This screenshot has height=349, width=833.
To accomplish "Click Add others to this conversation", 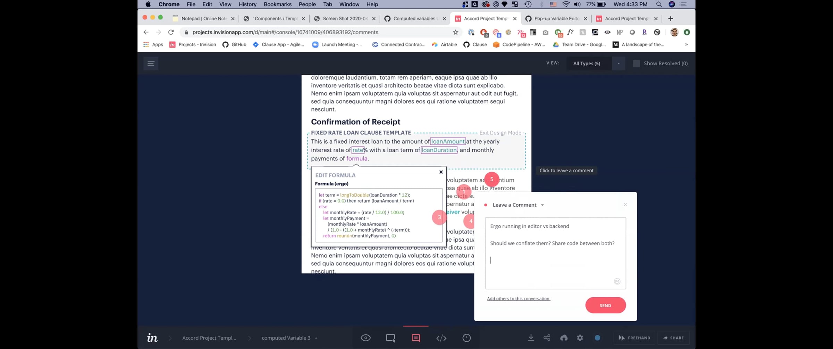I will (x=519, y=299).
